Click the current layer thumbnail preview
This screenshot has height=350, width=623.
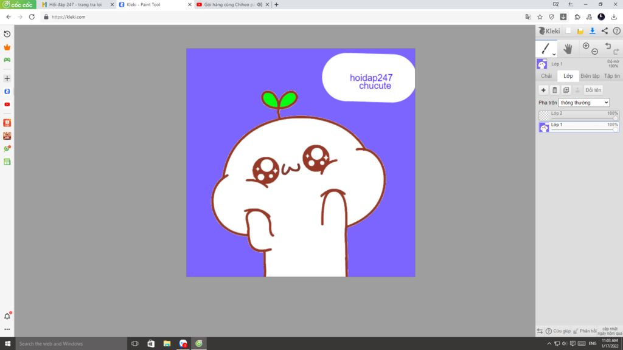[542, 64]
